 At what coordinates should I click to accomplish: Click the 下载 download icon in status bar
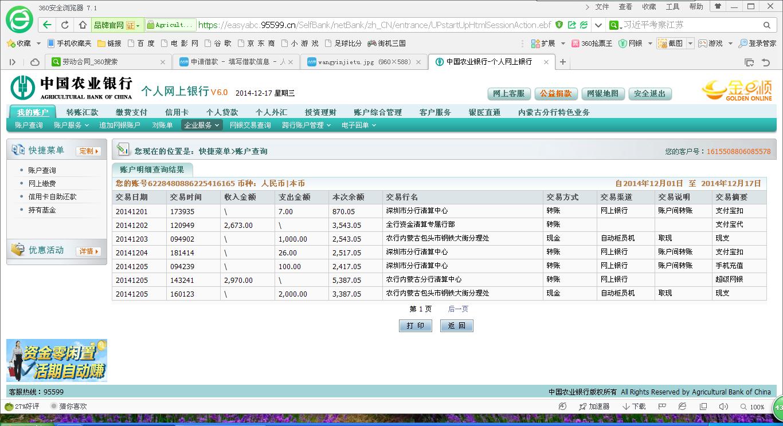634,407
